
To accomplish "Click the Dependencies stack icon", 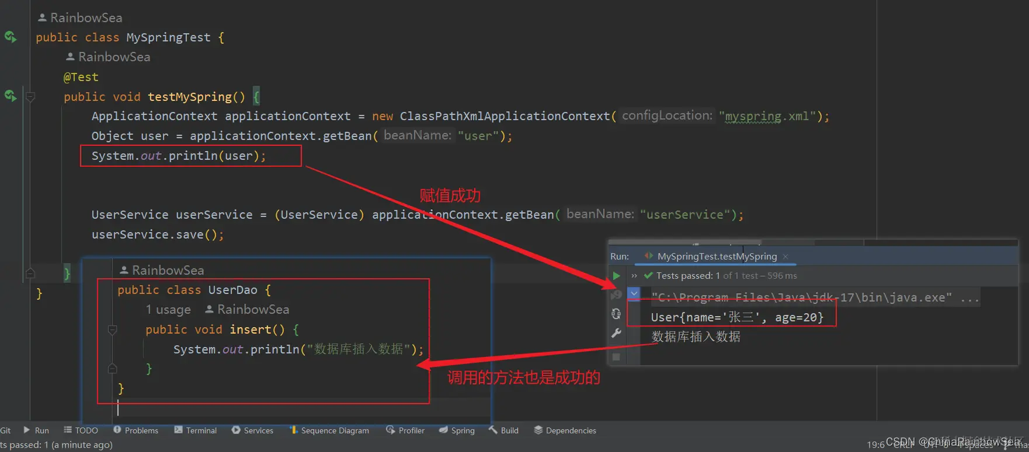I will (538, 430).
